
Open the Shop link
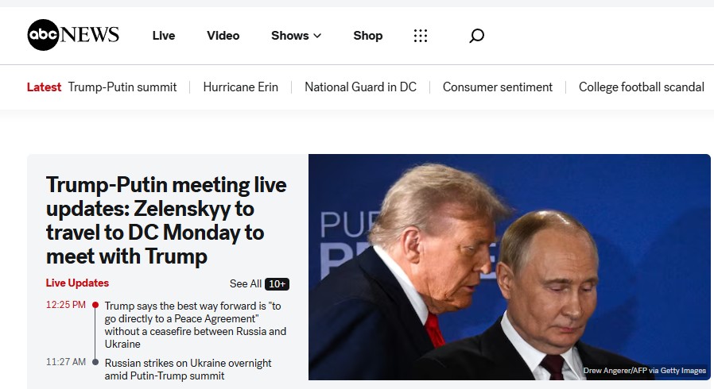point(368,36)
